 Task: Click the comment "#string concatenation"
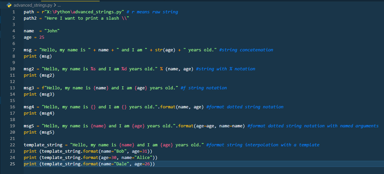coord(246,50)
